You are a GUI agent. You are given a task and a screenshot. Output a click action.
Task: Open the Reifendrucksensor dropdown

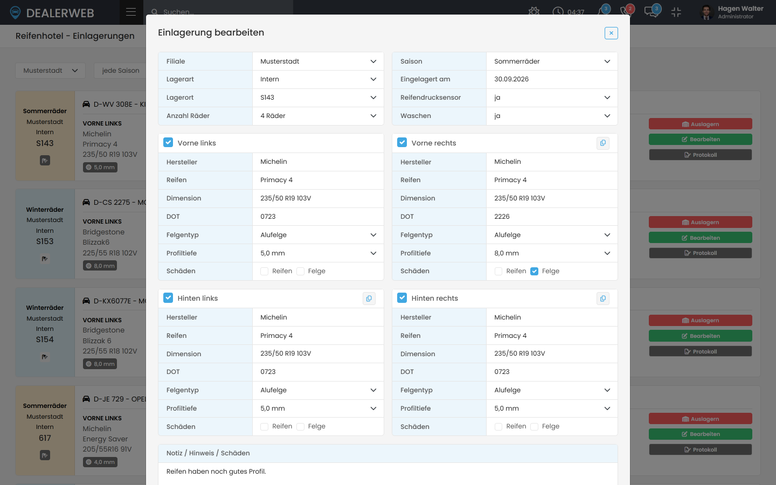[552, 98]
